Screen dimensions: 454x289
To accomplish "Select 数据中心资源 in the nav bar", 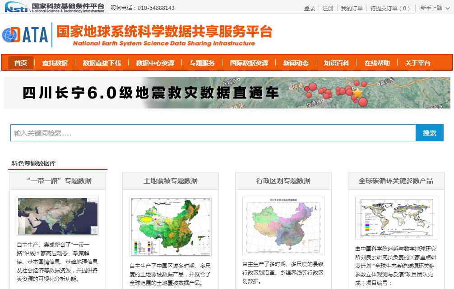I will tap(155, 63).
